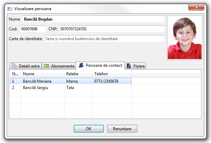This screenshot has height=143, width=211.
Task: Click the document icon on Fișiere tab
Action: click(129, 66)
